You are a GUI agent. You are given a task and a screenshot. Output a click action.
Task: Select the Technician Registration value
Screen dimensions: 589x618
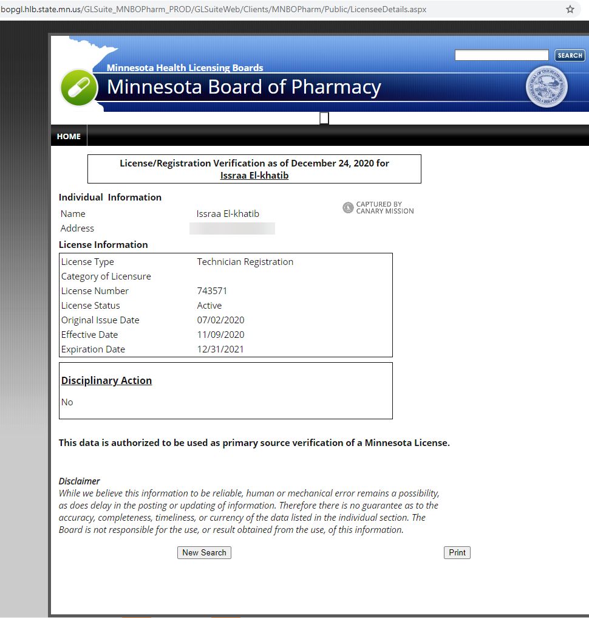coord(245,262)
